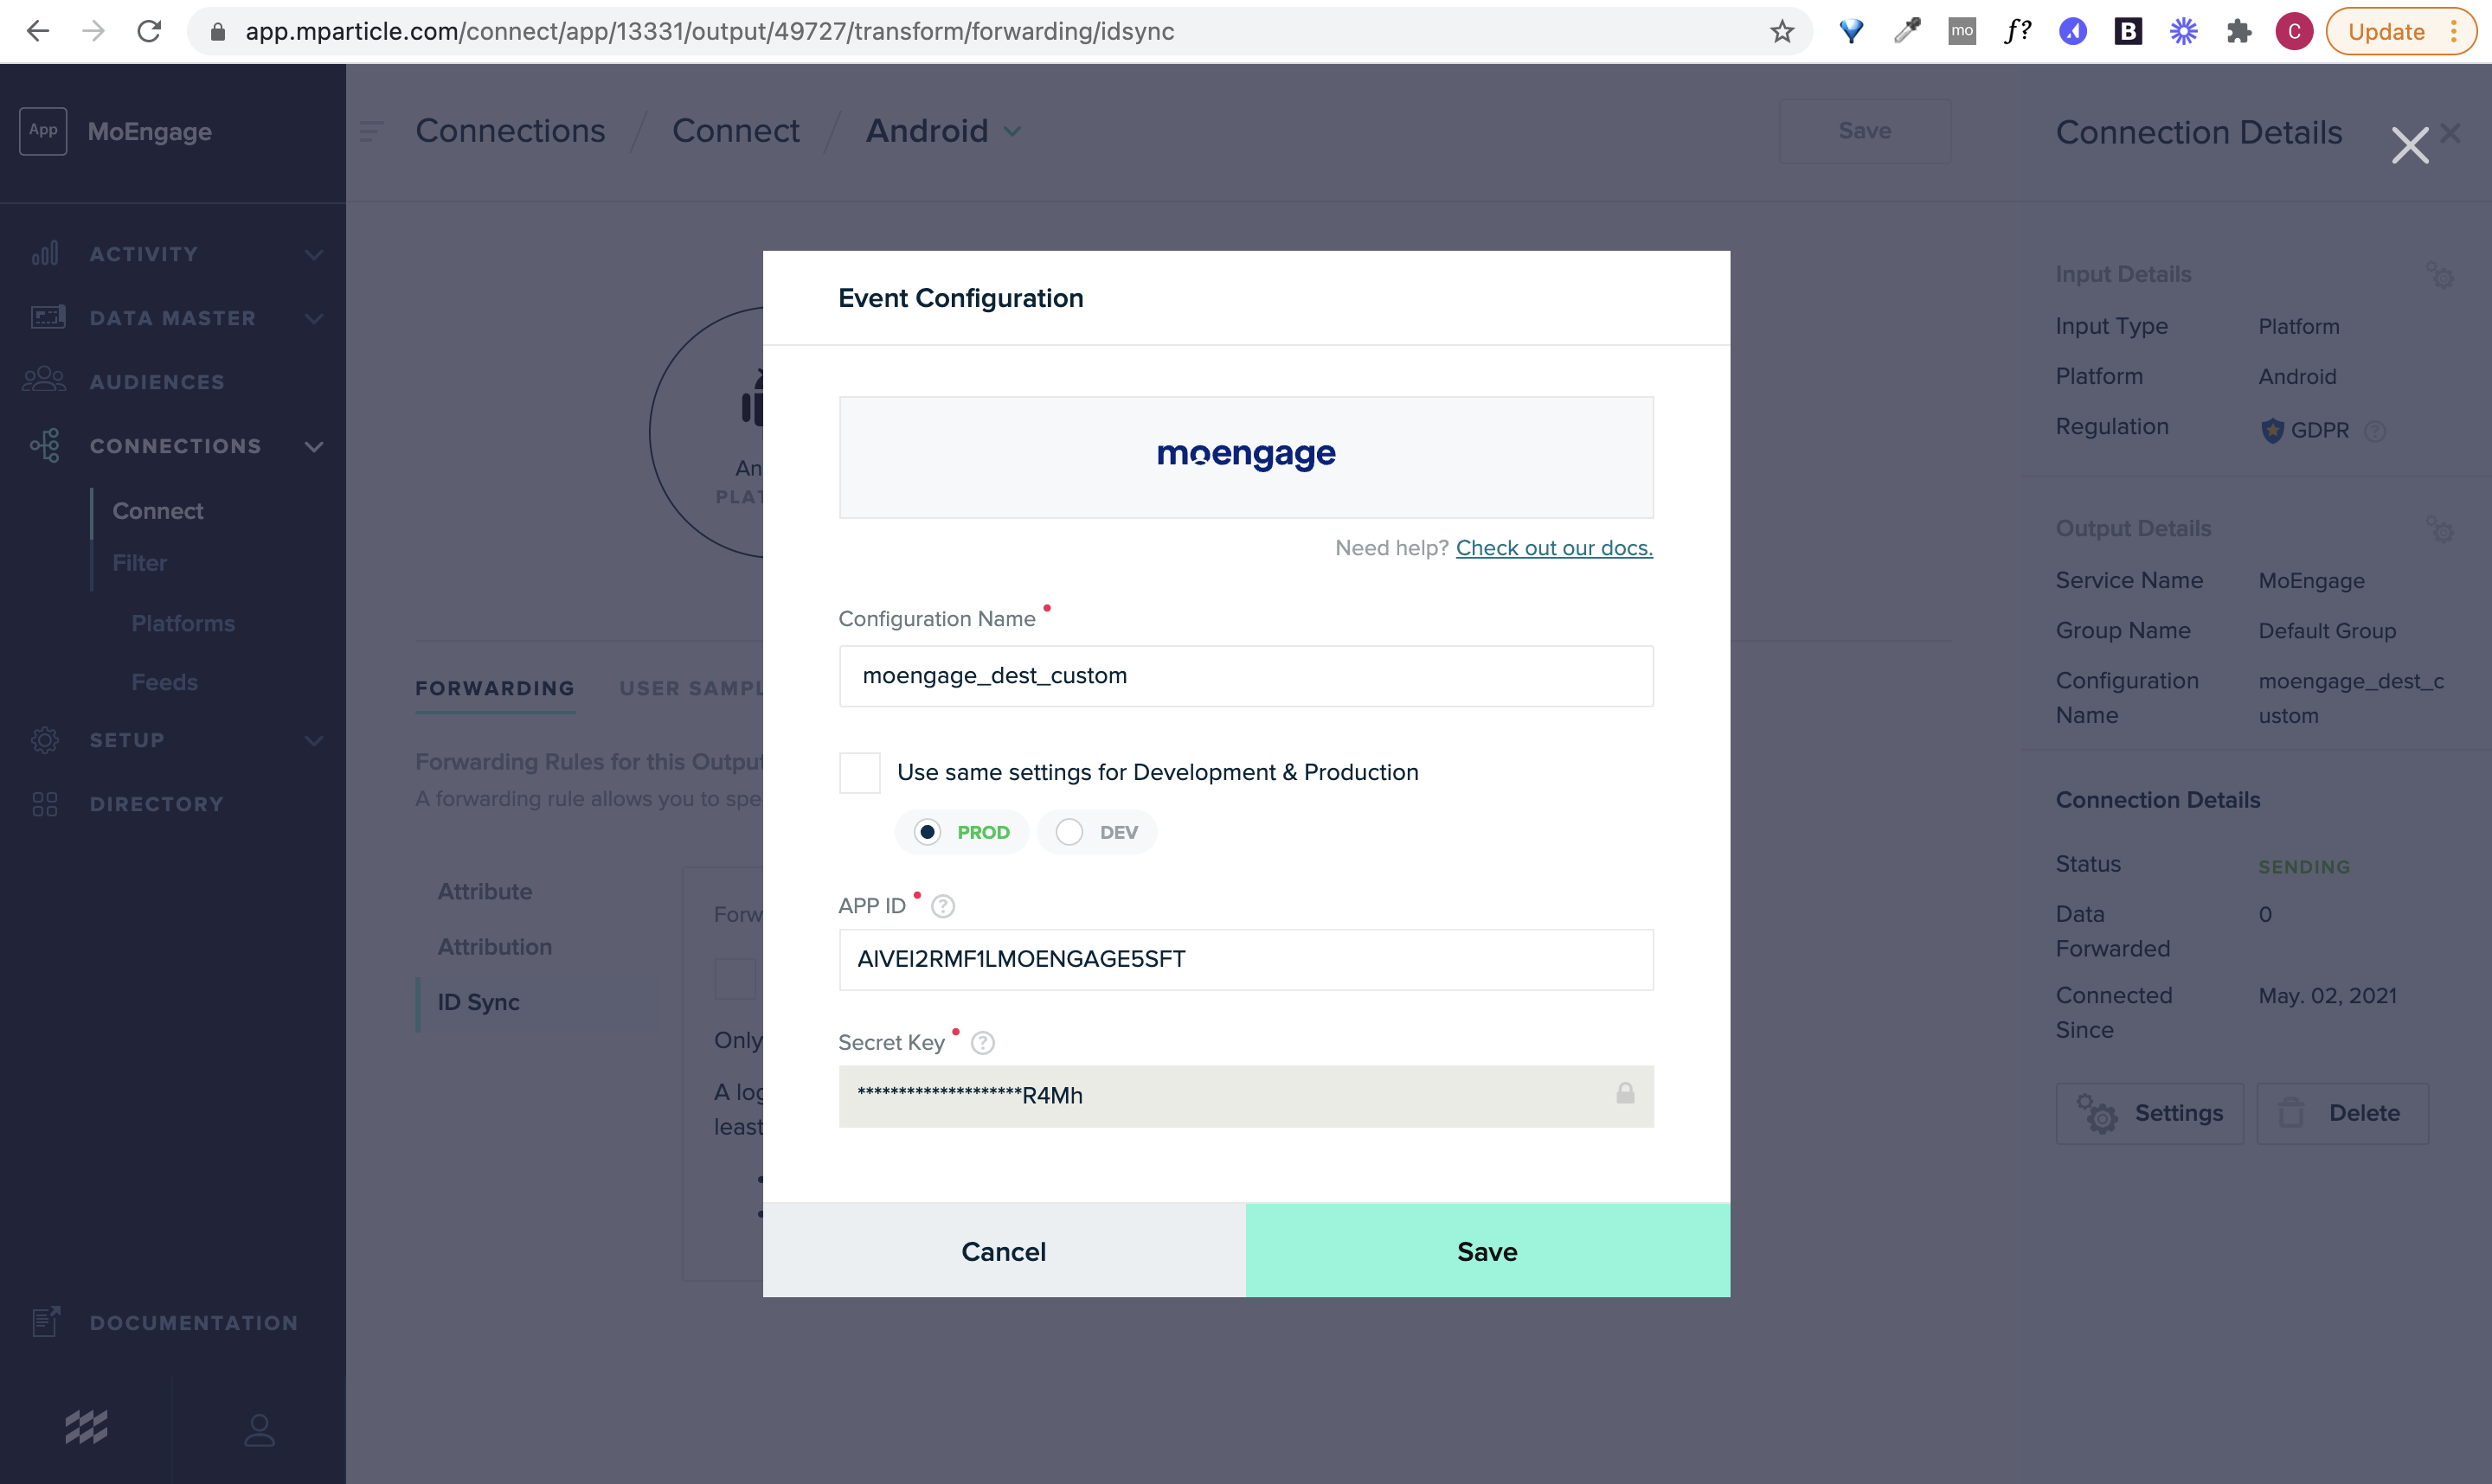Click the Configuration Name input field

click(x=1245, y=676)
